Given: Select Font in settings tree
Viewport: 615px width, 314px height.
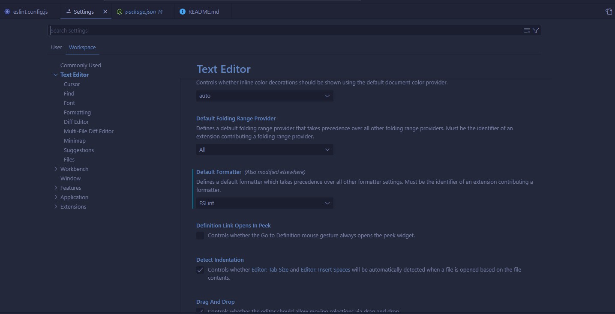Looking at the screenshot, I should click(x=69, y=103).
